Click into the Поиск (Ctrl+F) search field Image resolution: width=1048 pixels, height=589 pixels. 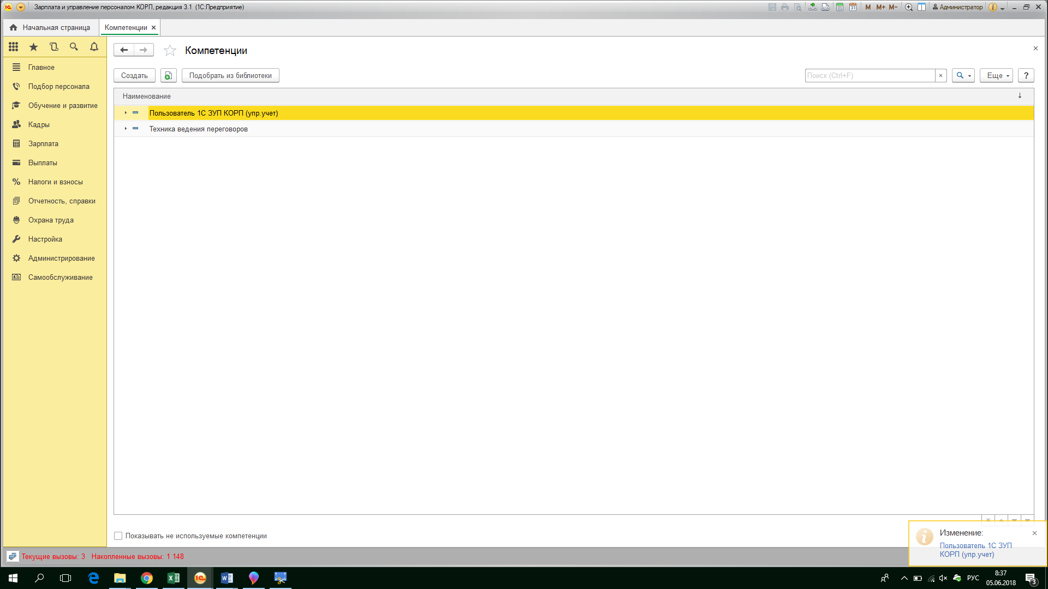[870, 75]
